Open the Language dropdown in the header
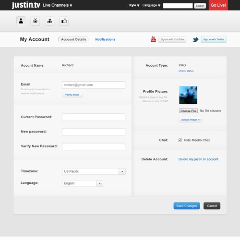The height and width of the screenshot is (240, 240). coord(151,5)
